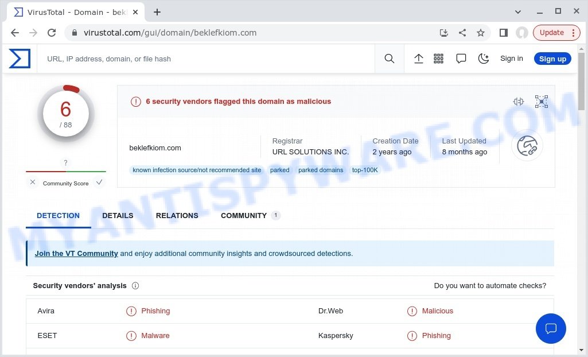The height and width of the screenshot is (357, 588).
Task: Click the '2 years ago' creation date
Action: [x=392, y=152]
